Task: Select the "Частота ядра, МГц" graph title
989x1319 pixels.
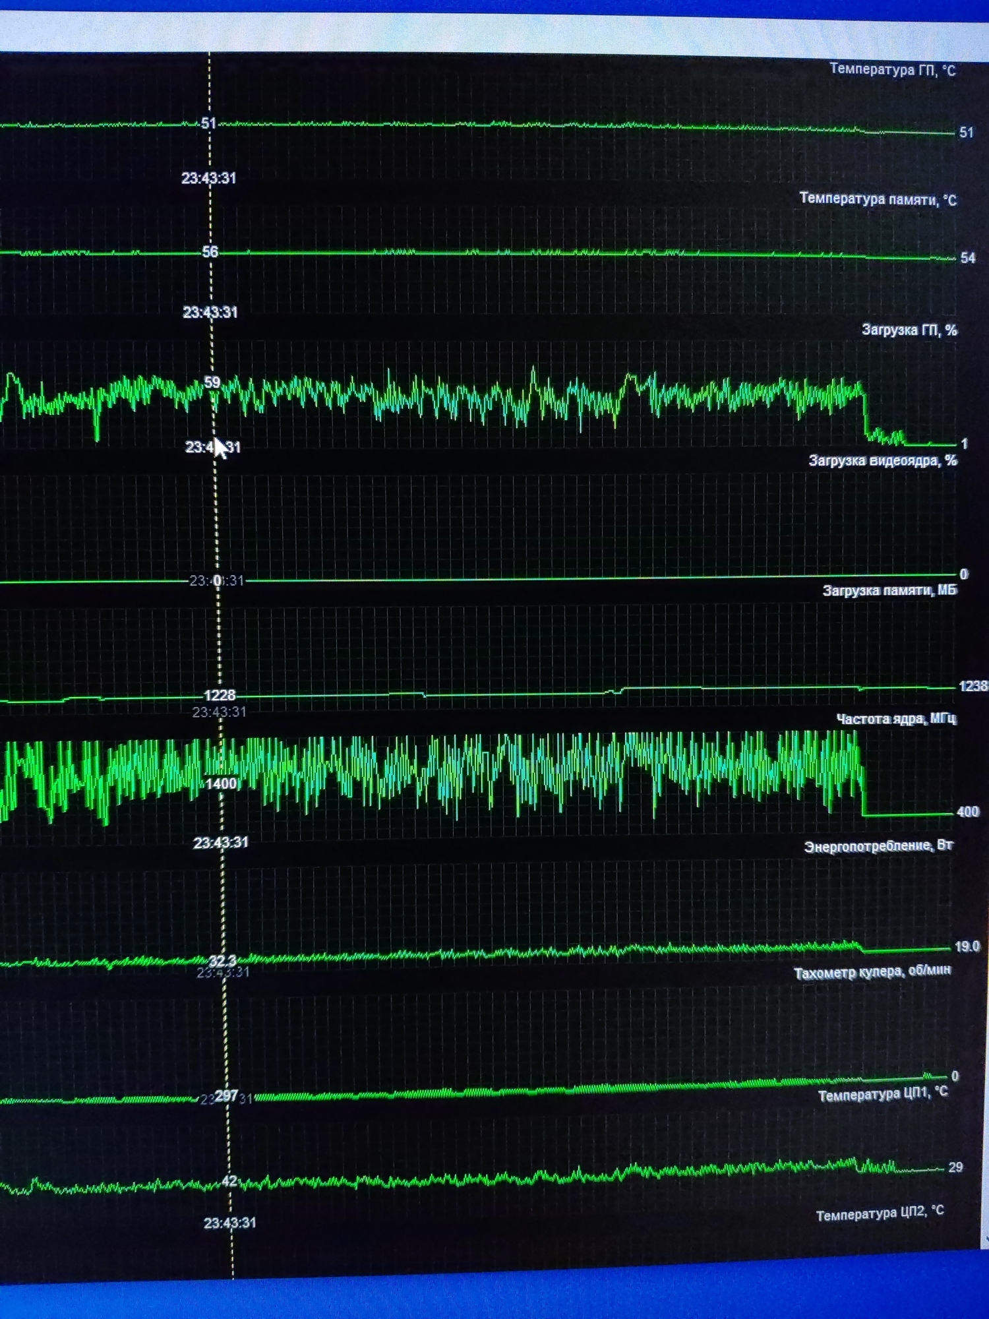Action: click(x=896, y=719)
